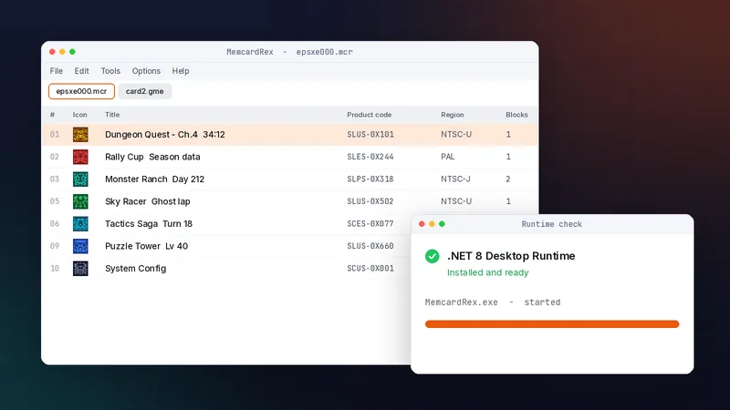Maximize the MemcardRex main window
The width and height of the screenshot is (730, 410).
pyautogui.click(x=72, y=52)
